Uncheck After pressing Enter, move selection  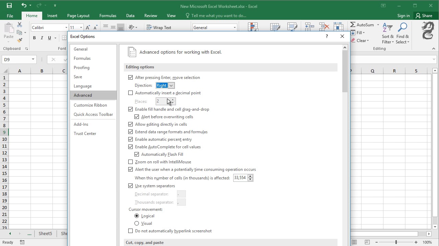click(130, 78)
